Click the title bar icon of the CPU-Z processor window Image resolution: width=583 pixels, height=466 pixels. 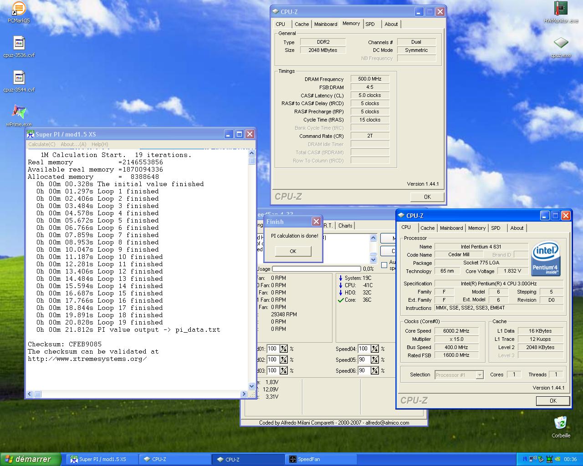[x=401, y=216]
